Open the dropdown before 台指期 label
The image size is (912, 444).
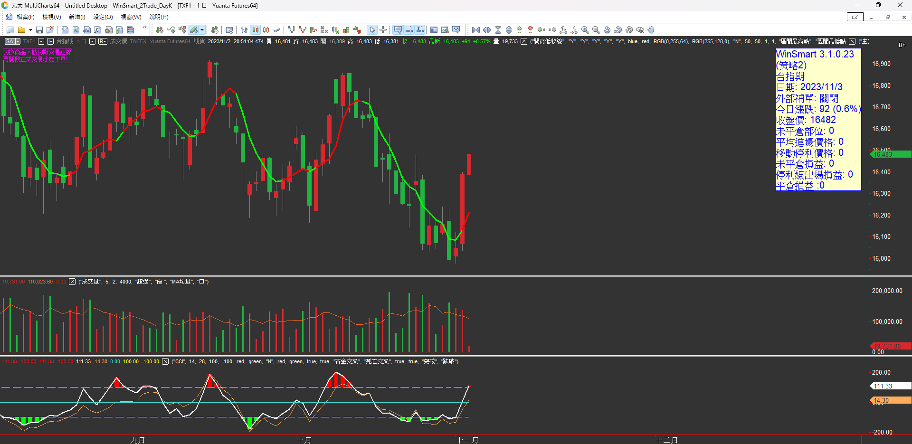tap(50, 41)
